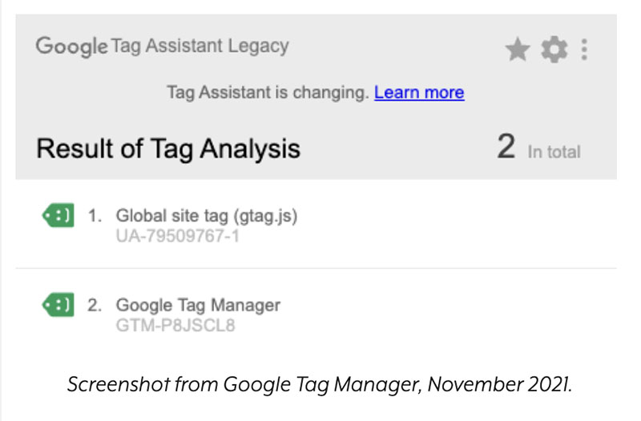Click the screenshot caption below the panel

point(319,383)
